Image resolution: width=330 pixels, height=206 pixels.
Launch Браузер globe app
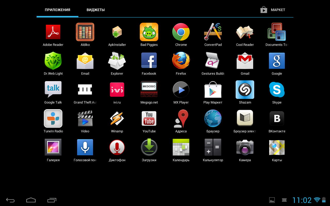213,118
